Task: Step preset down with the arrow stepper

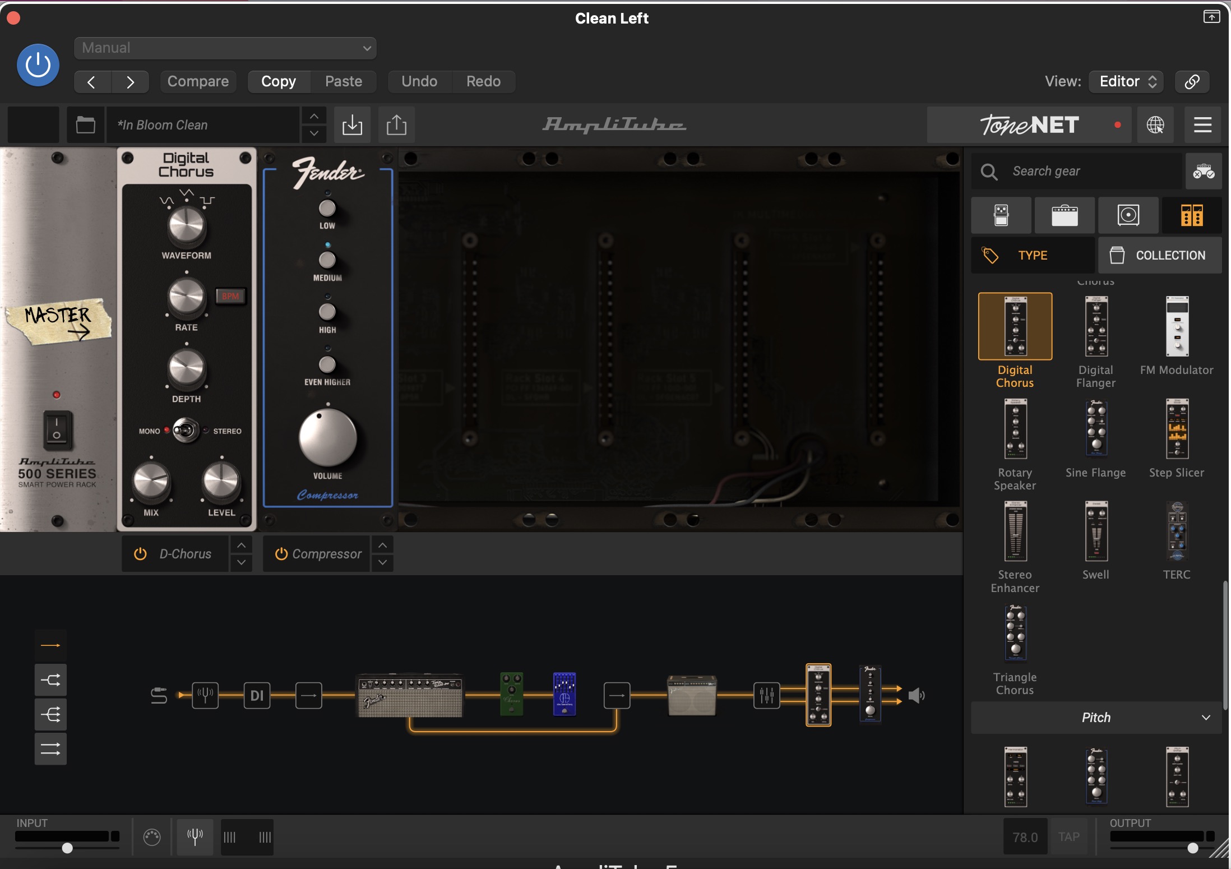Action: pyautogui.click(x=314, y=133)
